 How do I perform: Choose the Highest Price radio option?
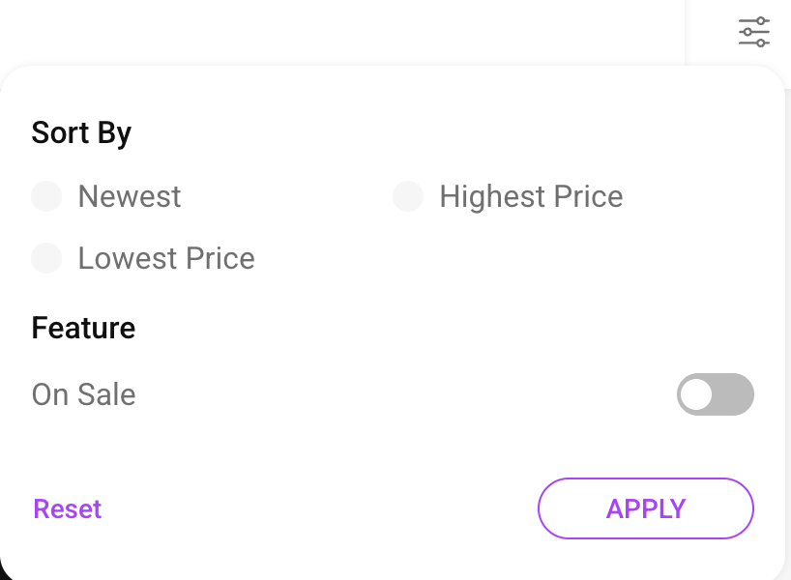[x=408, y=196]
